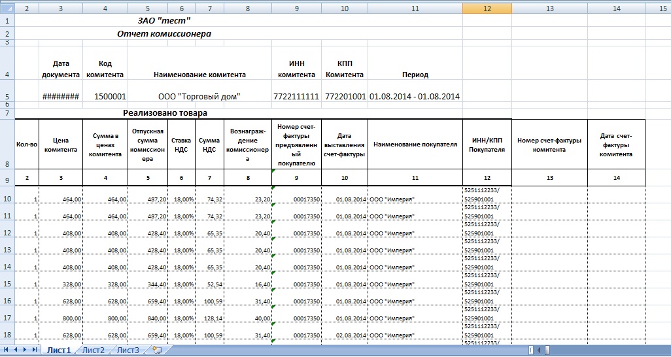Select the Дата счет-фактуры комитента header

(x=616, y=144)
